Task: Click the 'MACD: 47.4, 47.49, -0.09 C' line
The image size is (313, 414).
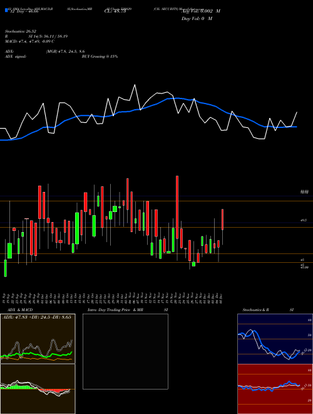Action: pyautogui.click(x=29, y=41)
